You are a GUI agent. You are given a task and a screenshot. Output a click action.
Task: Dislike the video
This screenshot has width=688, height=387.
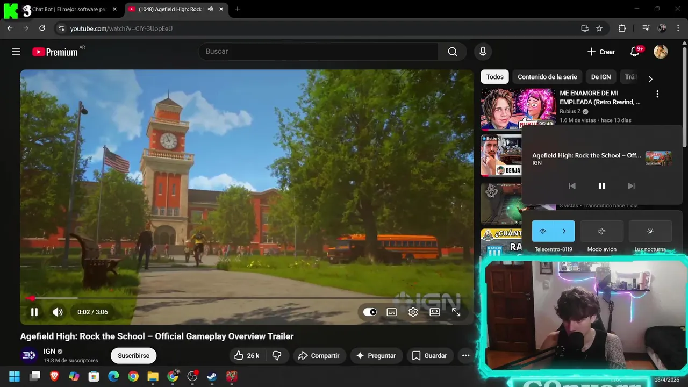click(x=277, y=355)
